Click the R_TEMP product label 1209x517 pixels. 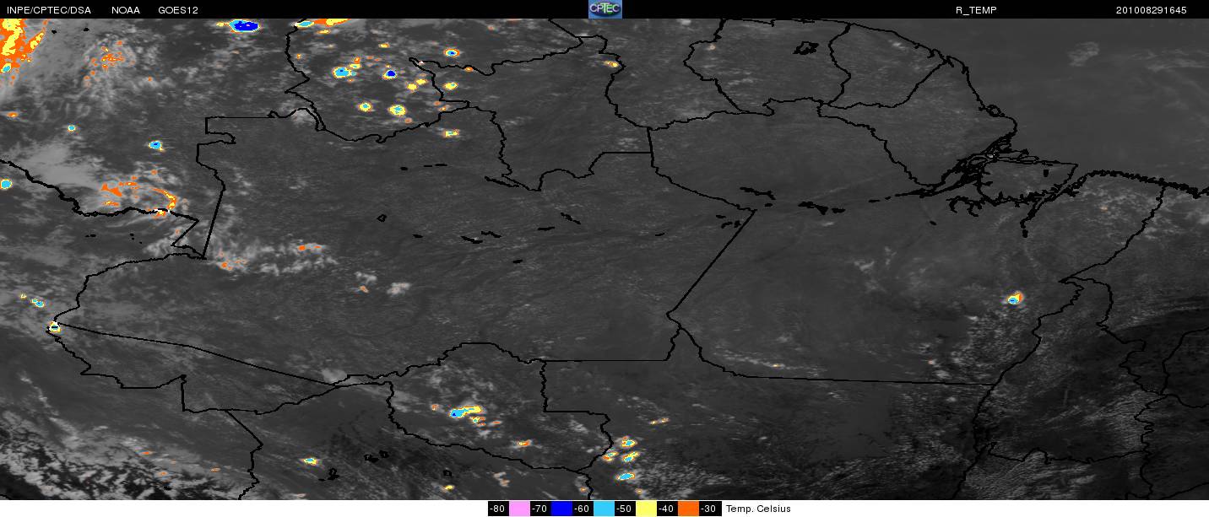click(976, 10)
